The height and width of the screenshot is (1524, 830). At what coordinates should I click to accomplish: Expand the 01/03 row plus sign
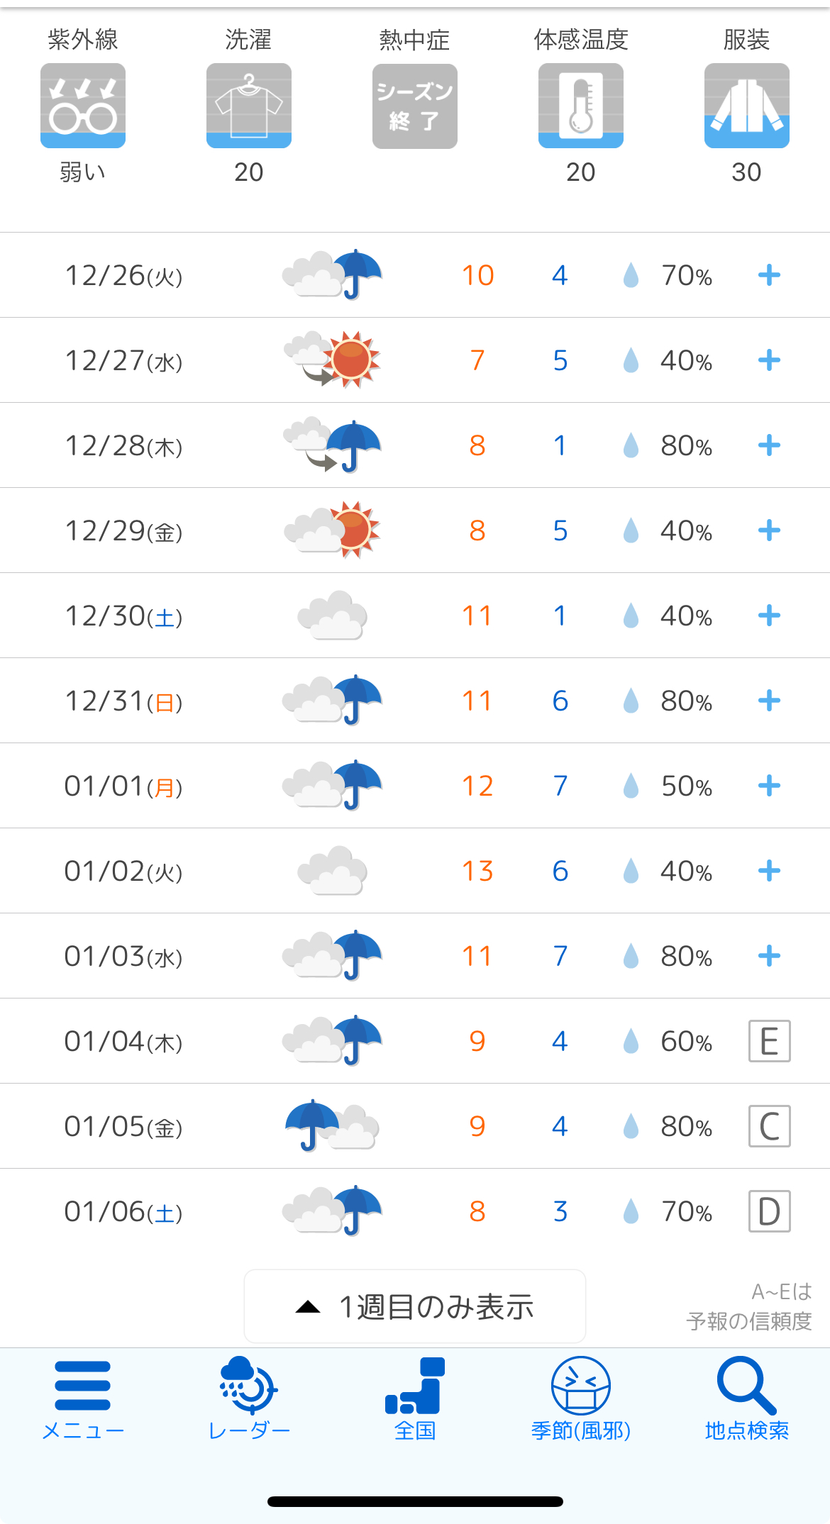(x=769, y=956)
